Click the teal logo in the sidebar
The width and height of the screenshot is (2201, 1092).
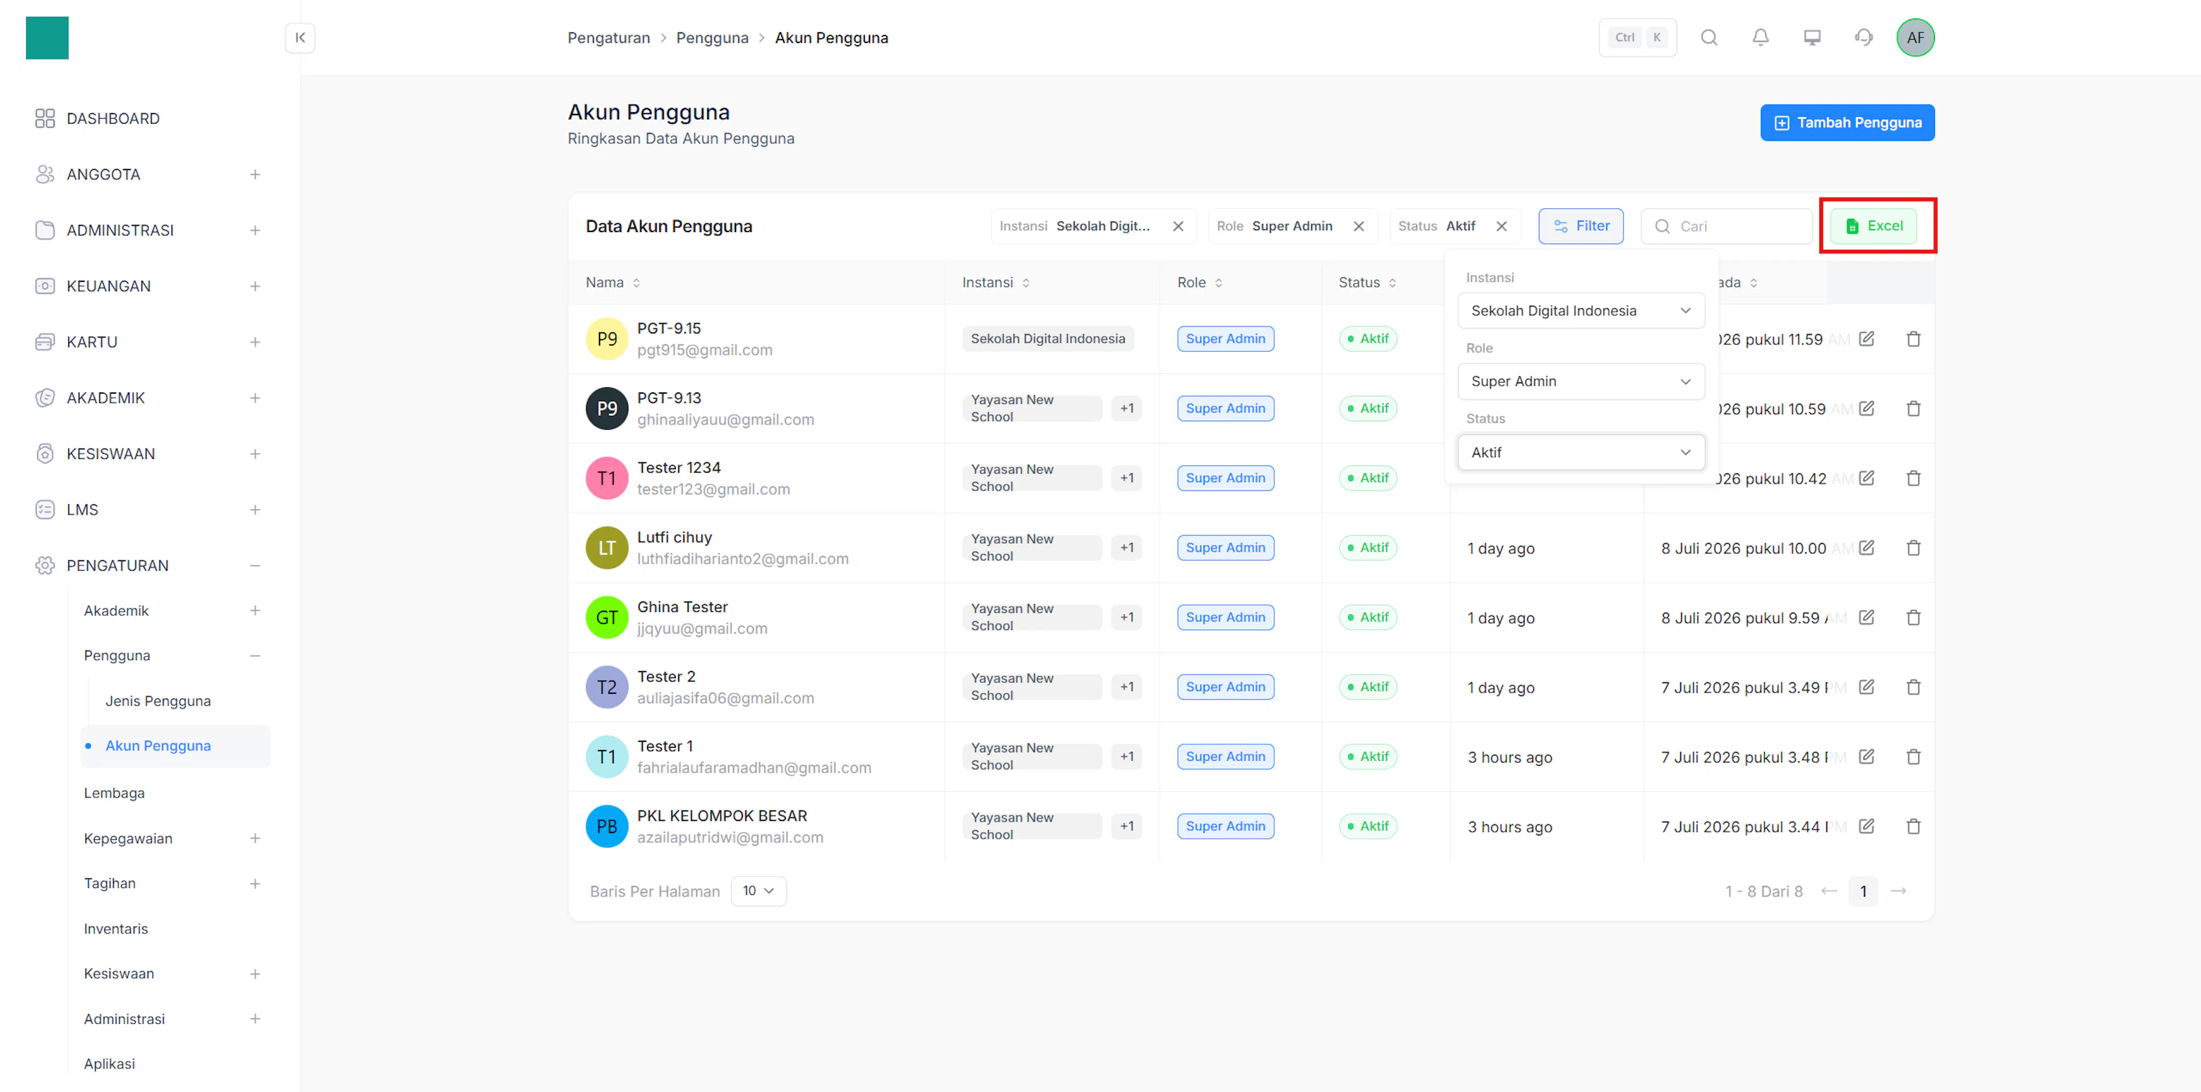47,38
